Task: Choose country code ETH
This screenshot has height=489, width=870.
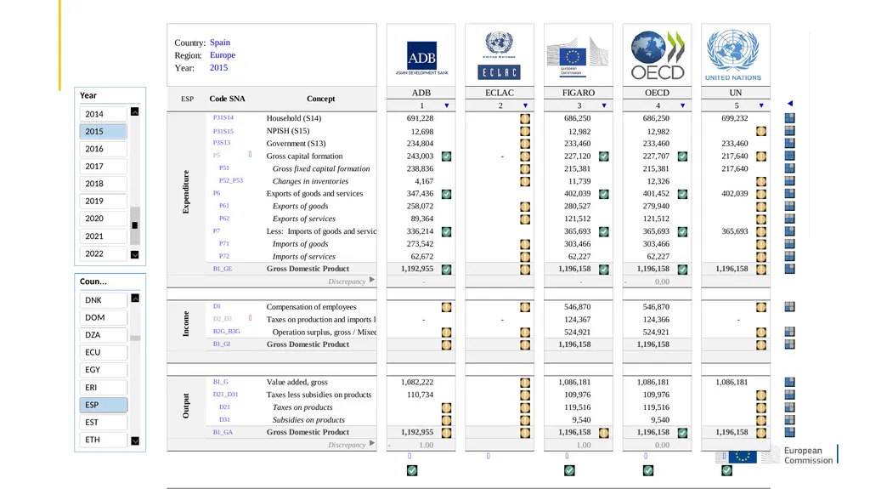Action: (103, 440)
